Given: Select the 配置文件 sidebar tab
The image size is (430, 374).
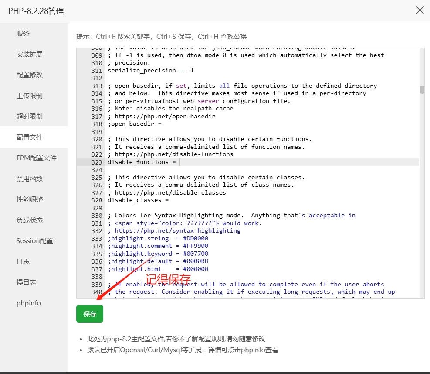Looking at the screenshot, I should (x=30, y=137).
